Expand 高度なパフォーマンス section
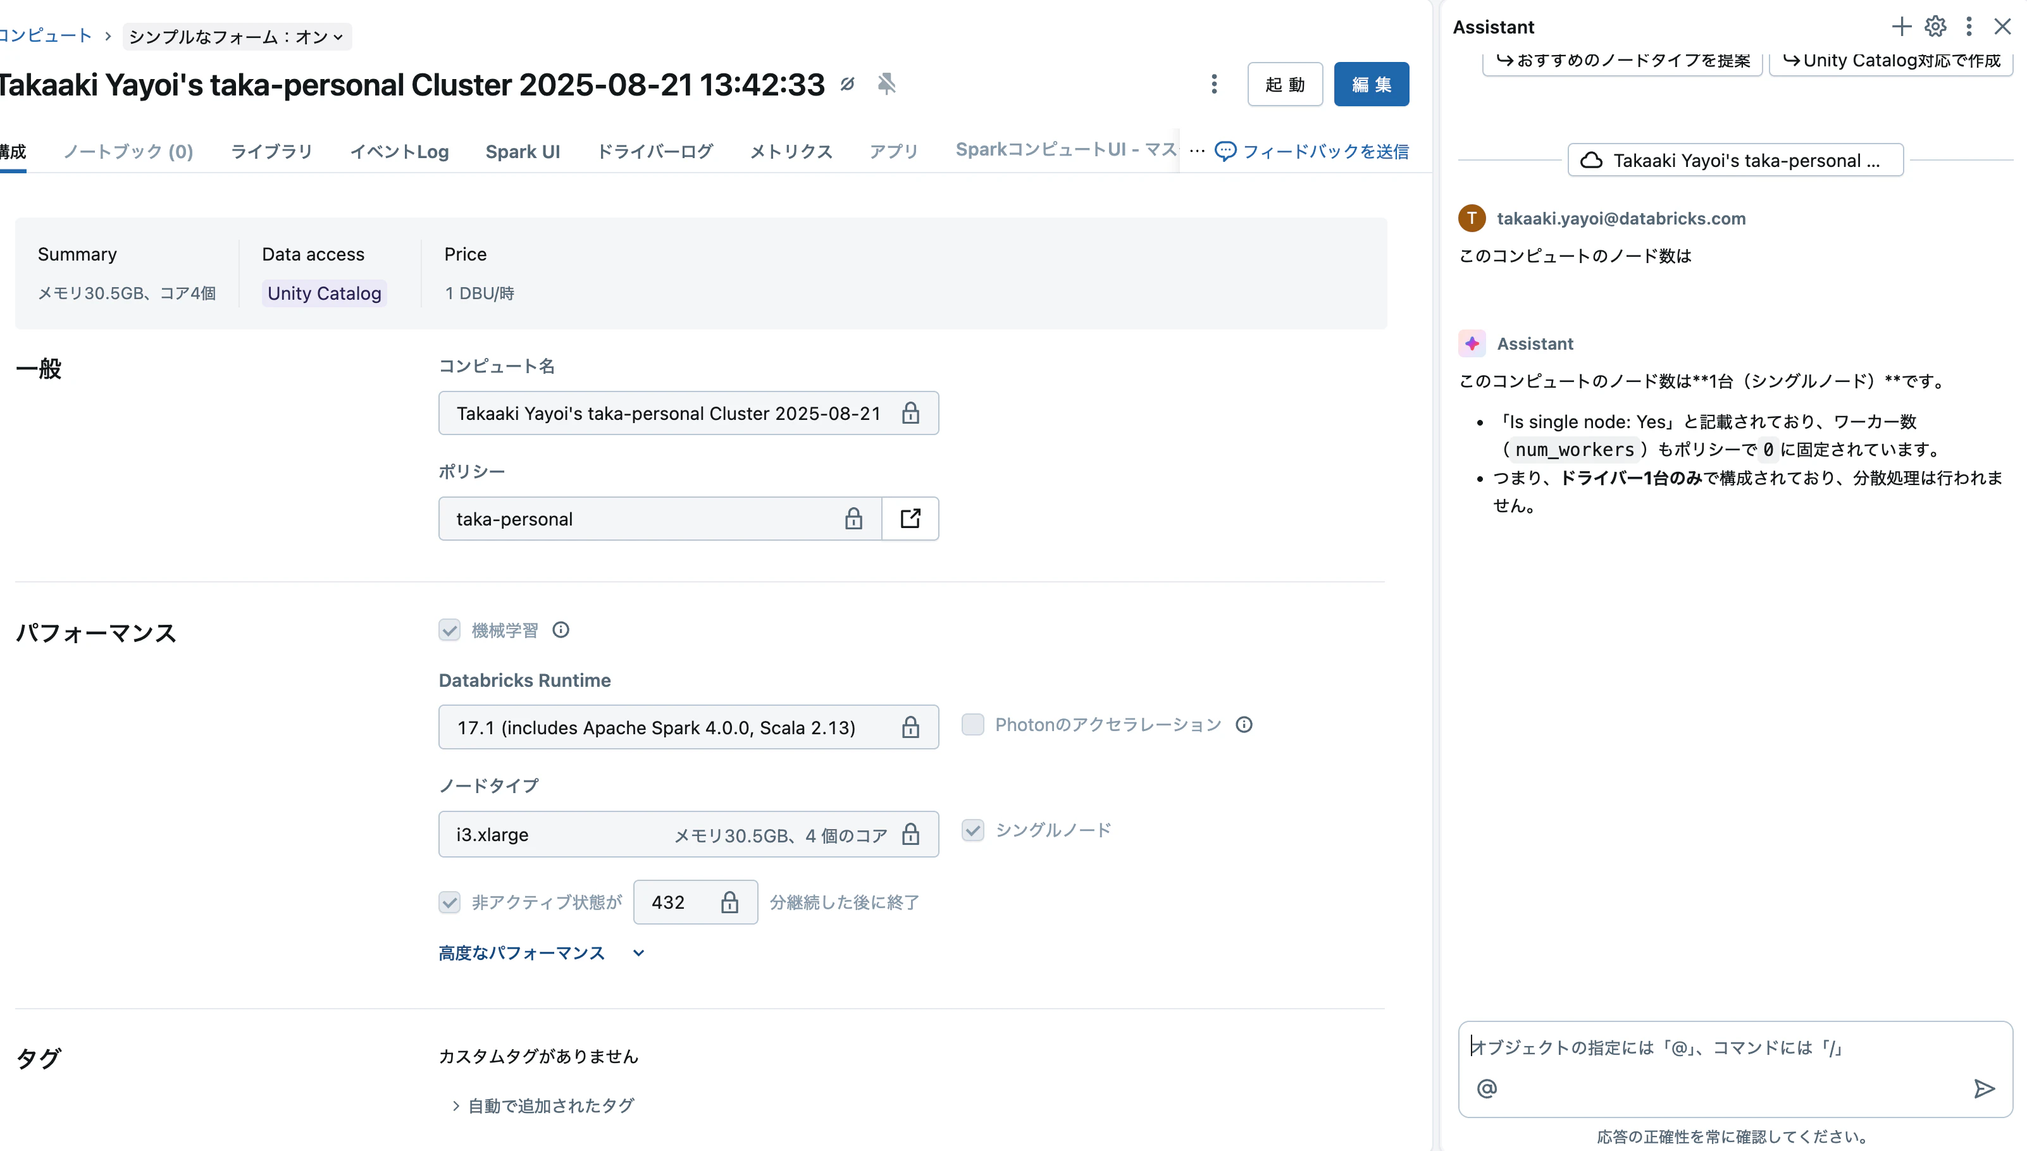This screenshot has width=2027, height=1151. [x=542, y=952]
